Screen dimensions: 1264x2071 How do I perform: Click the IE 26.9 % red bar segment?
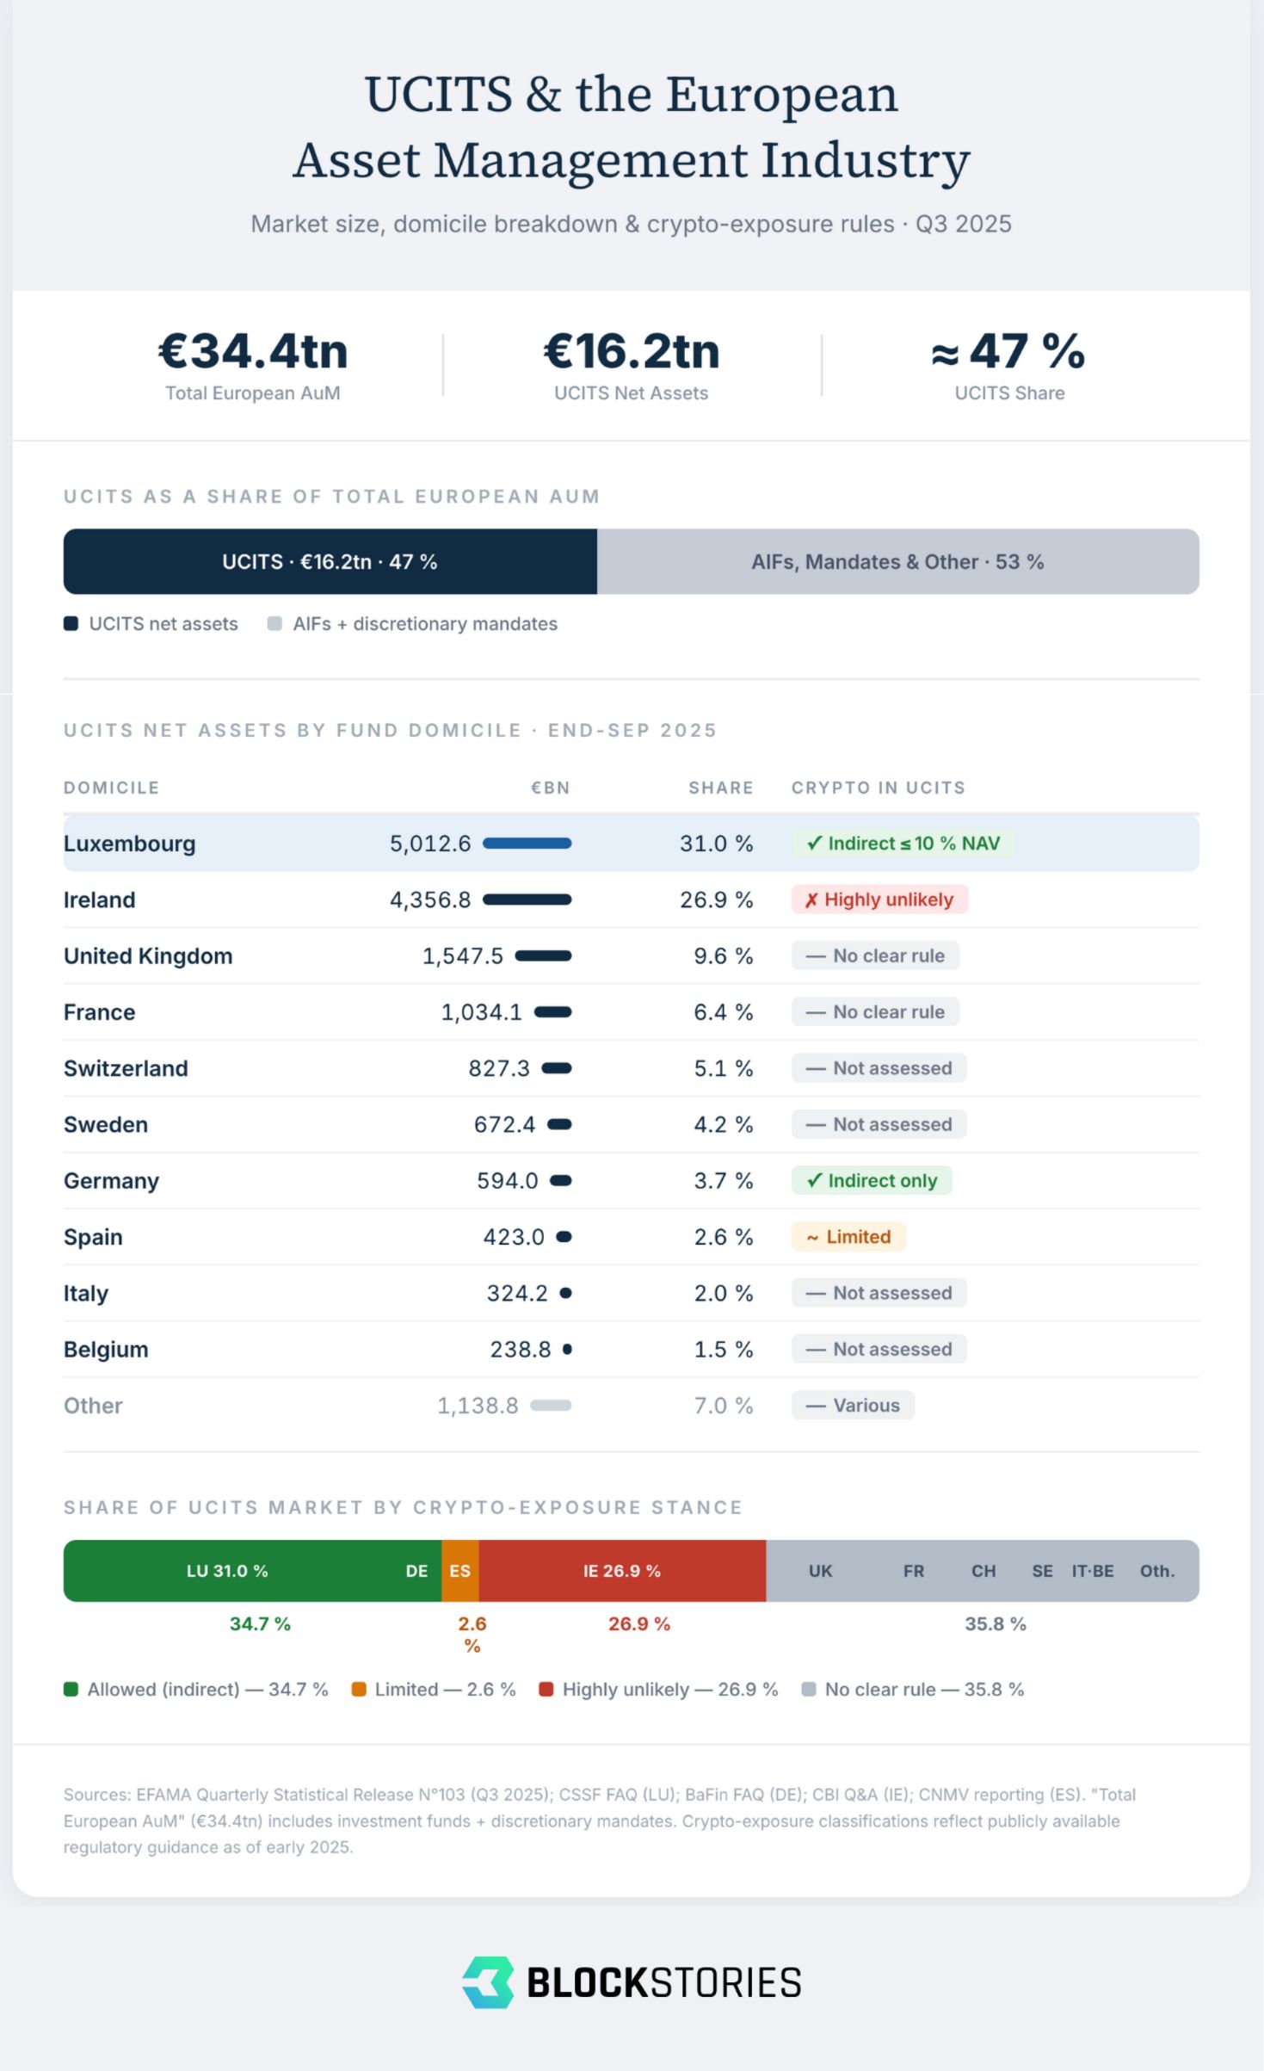point(622,1571)
